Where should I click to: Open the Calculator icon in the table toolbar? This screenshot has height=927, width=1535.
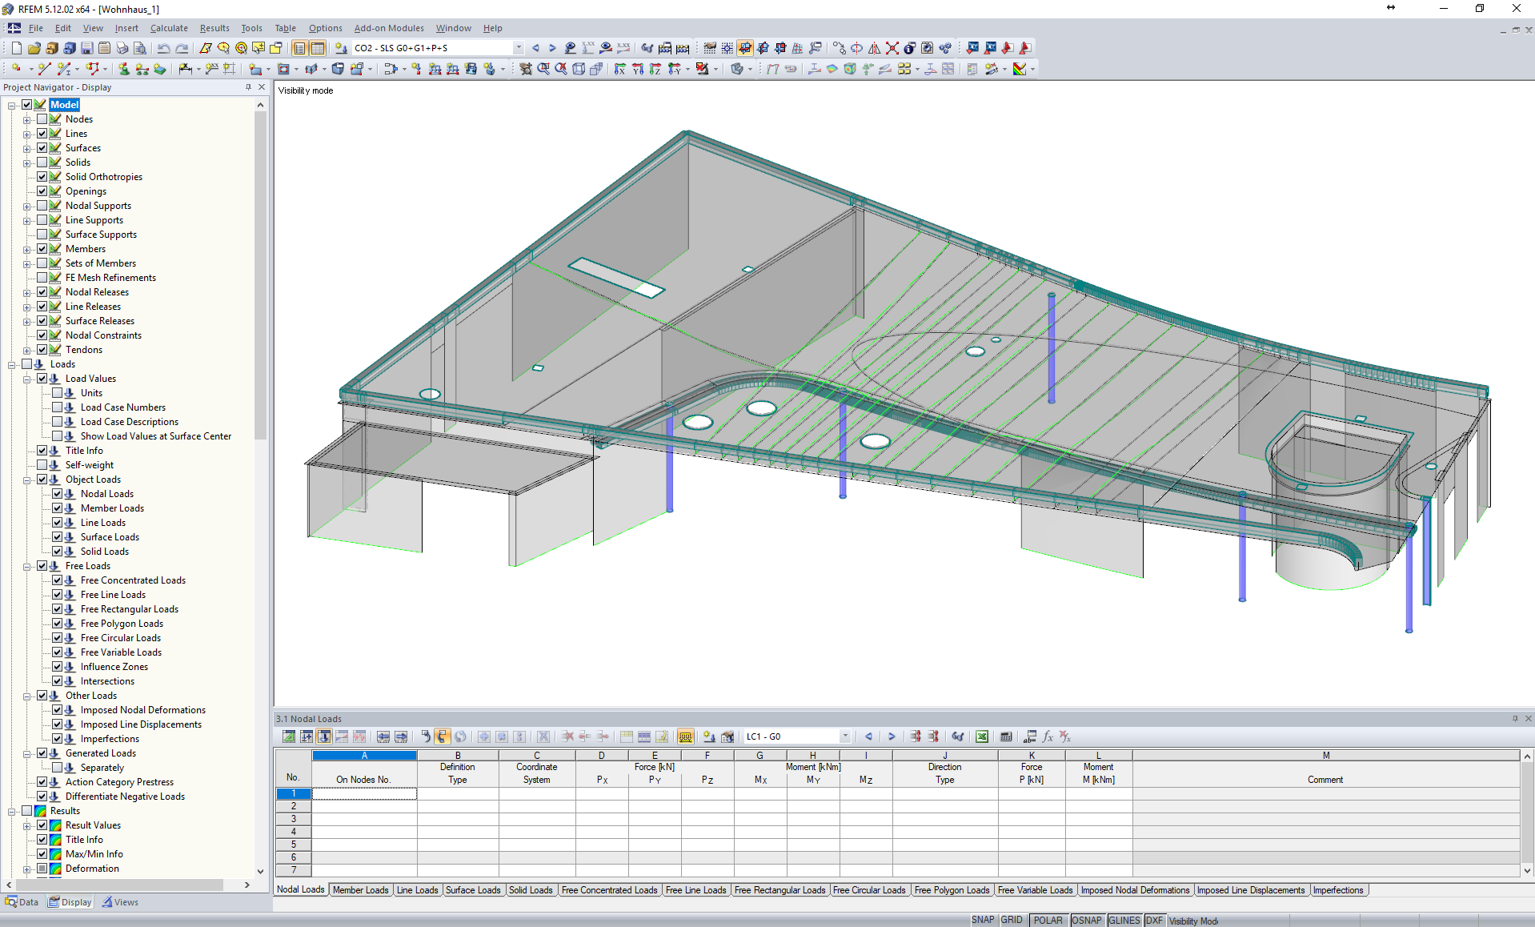pyautogui.click(x=1007, y=736)
